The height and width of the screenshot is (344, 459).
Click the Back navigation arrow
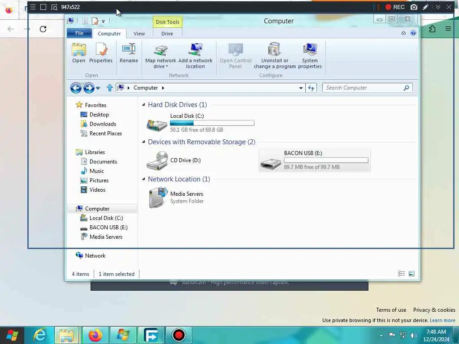pyautogui.click(x=76, y=88)
